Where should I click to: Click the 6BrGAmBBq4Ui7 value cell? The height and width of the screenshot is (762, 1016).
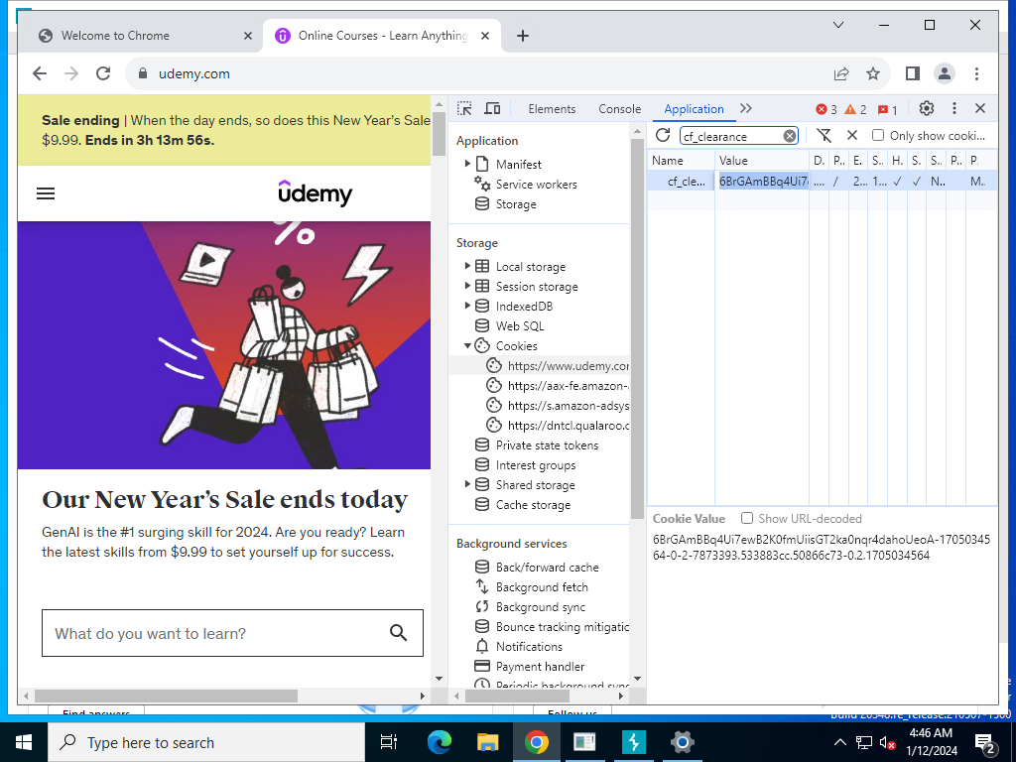(762, 182)
